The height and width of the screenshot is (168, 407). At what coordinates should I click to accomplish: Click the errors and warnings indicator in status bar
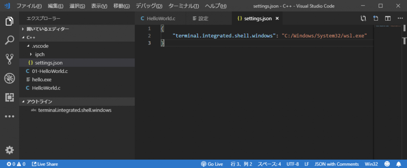tap(16, 164)
